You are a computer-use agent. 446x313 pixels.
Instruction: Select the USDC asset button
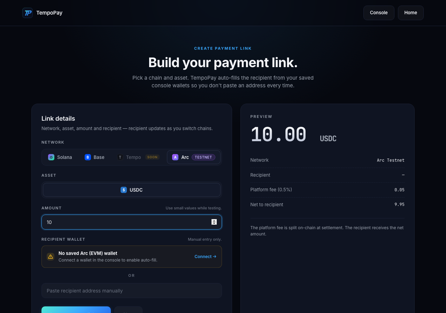point(132,190)
